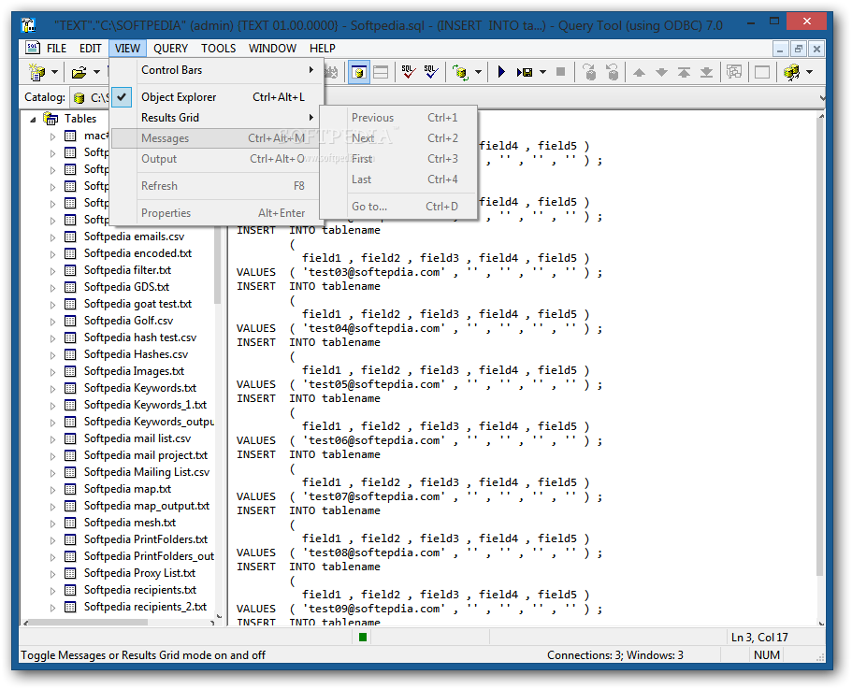852x689 pixels.
Task: Click the application icon in title bar
Action: (28, 24)
